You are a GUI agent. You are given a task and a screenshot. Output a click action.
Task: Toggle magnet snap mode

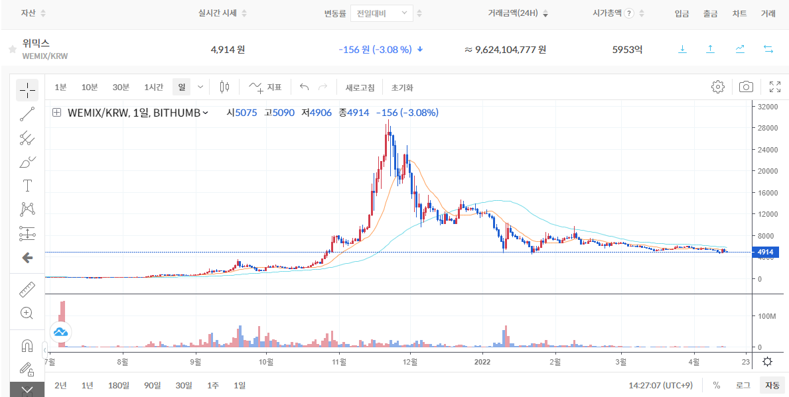(x=27, y=345)
